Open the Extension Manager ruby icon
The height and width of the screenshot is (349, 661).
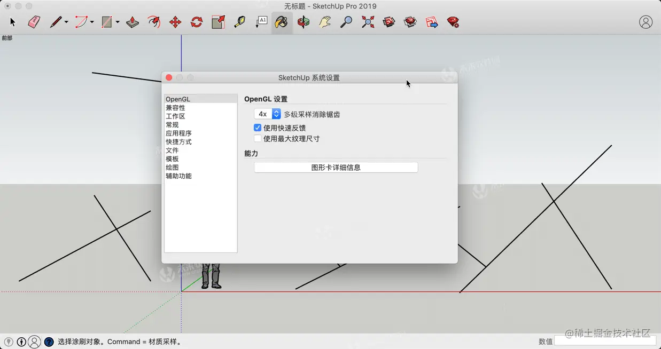coord(453,22)
